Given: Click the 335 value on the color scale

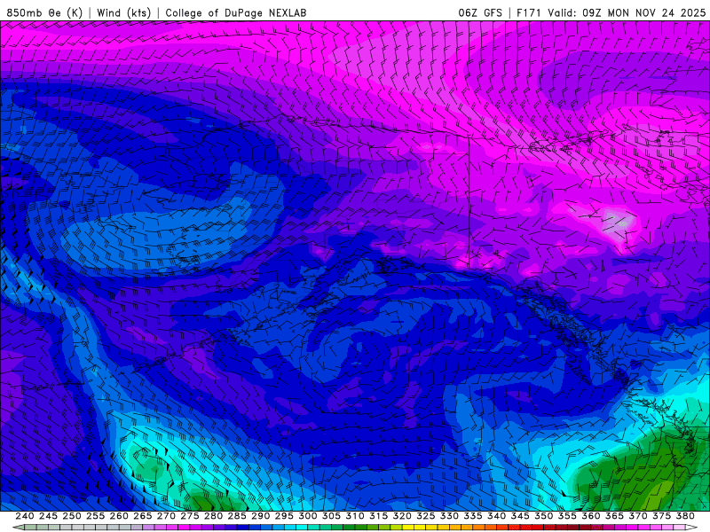Looking at the screenshot, I should [x=473, y=516].
